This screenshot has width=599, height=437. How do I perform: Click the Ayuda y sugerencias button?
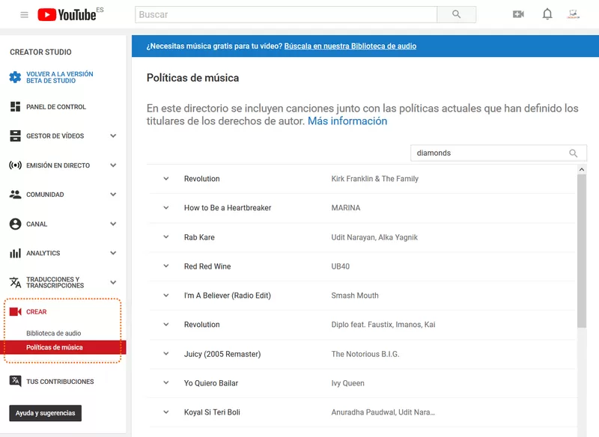pyautogui.click(x=46, y=413)
